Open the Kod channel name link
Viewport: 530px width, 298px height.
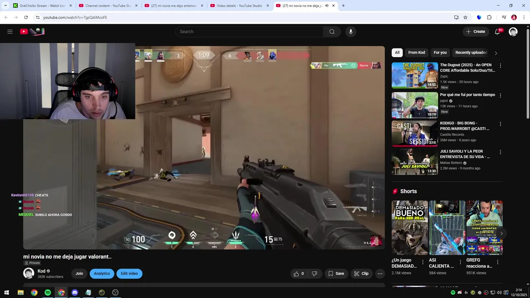[x=41, y=271]
